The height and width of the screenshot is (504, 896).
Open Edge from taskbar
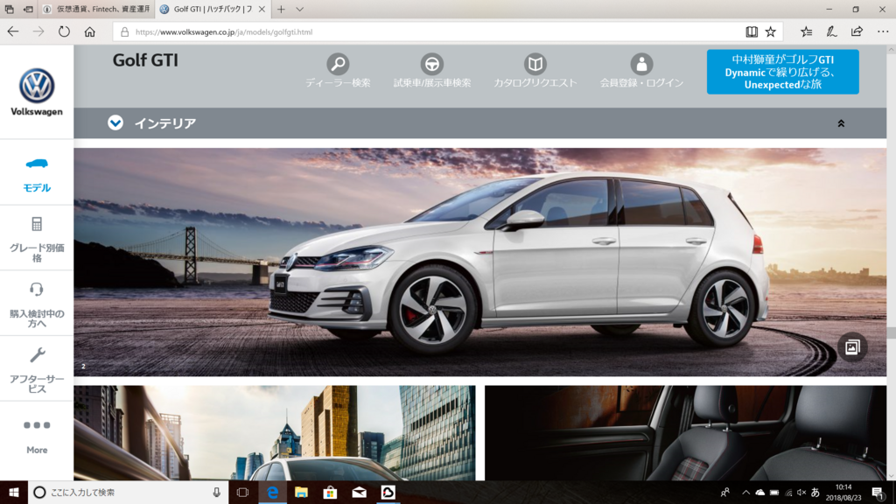click(x=273, y=493)
